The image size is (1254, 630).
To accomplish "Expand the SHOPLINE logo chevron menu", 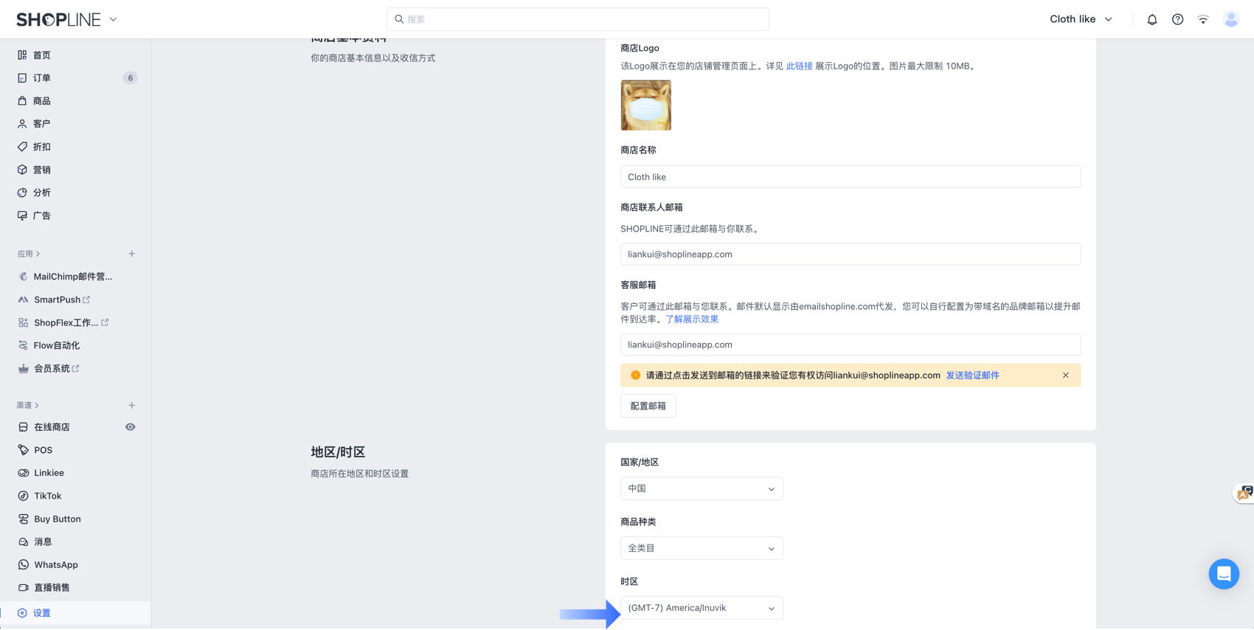I will tap(113, 20).
